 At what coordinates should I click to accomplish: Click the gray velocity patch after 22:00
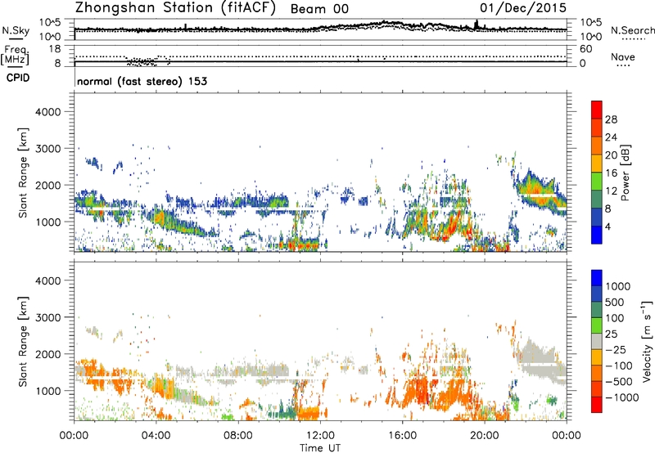pos(539,359)
